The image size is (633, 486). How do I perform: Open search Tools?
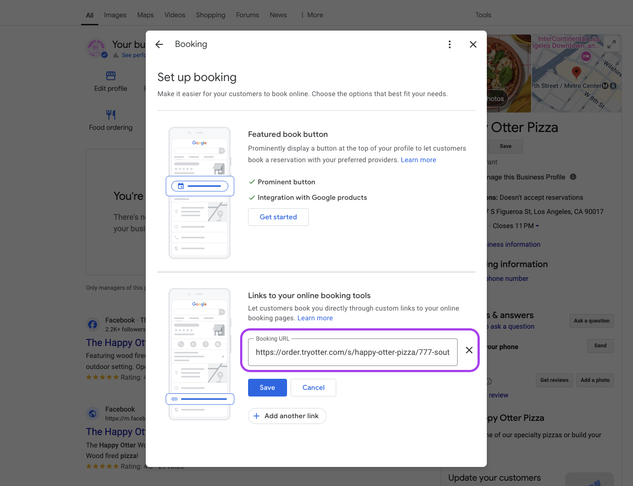[x=483, y=15]
